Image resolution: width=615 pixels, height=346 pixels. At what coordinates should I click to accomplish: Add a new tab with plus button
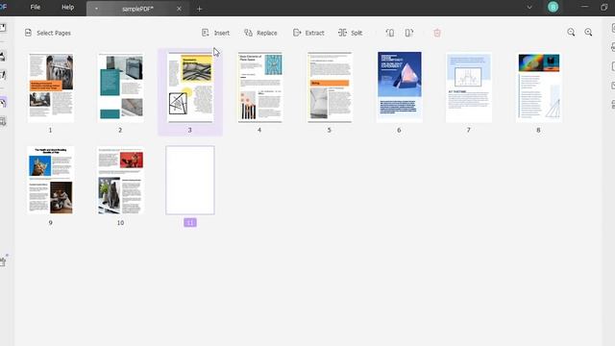[x=199, y=9]
